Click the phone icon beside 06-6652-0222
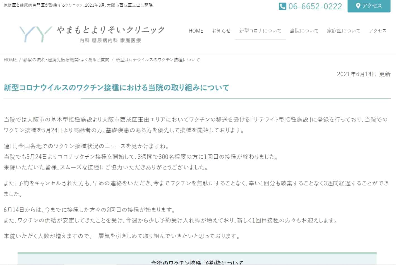The height and width of the screenshot is (265, 396). 282,6
